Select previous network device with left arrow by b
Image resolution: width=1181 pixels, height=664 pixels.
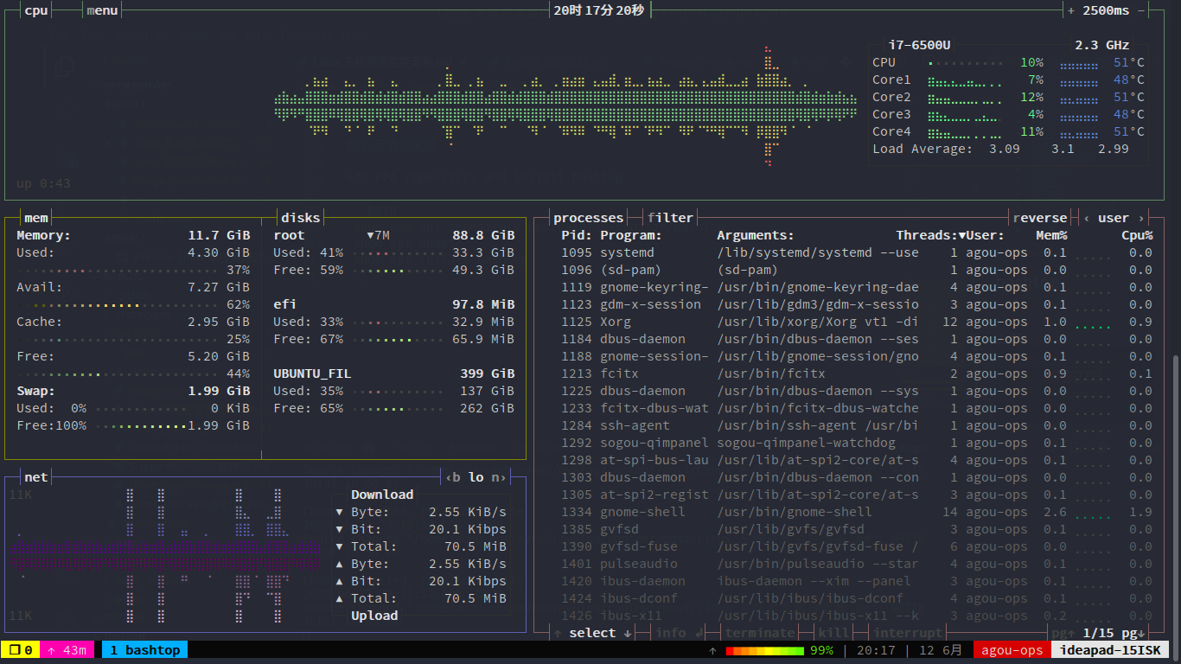click(x=448, y=477)
